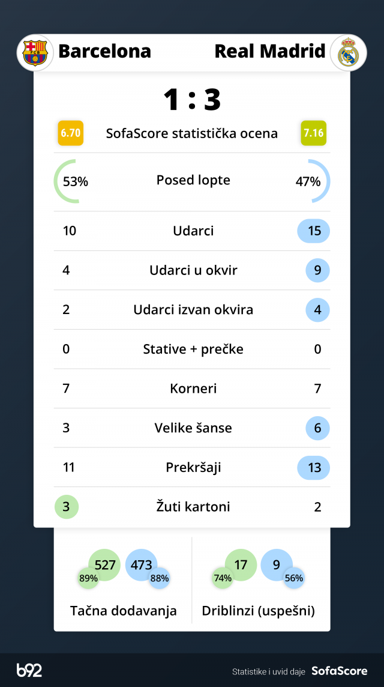Click Barcelona's 6.70 rating badge
Image resolution: width=384 pixels, height=687 pixels.
(70, 133)
